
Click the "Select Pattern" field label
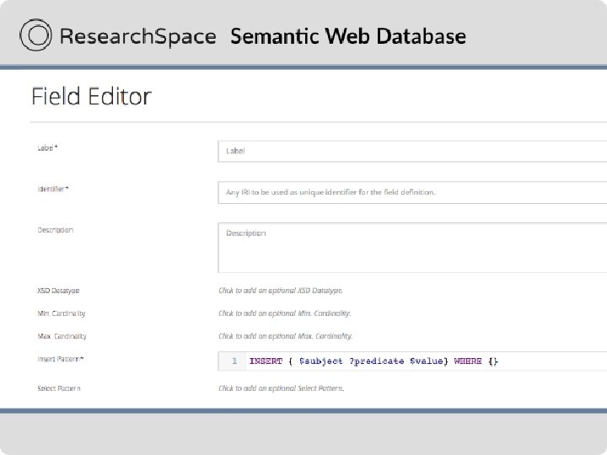59,388
